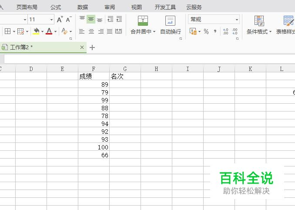
Task: Open the merge and center dropdown
Action: (x=154, y=32)
